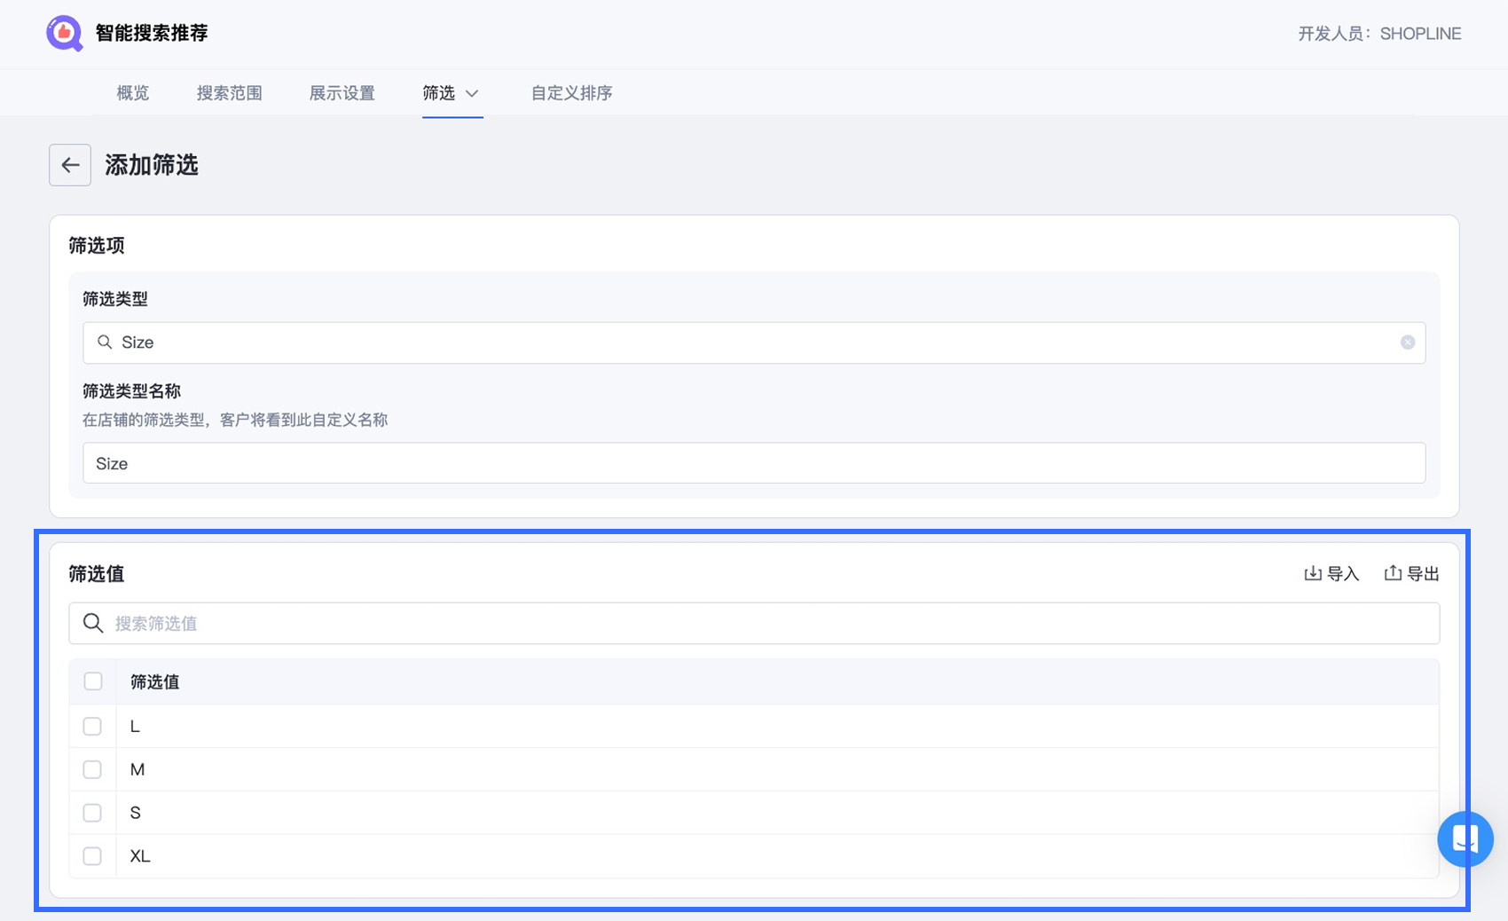
Task: Click the back arrow beside 添加筛选
Action: tap(69, 164)
